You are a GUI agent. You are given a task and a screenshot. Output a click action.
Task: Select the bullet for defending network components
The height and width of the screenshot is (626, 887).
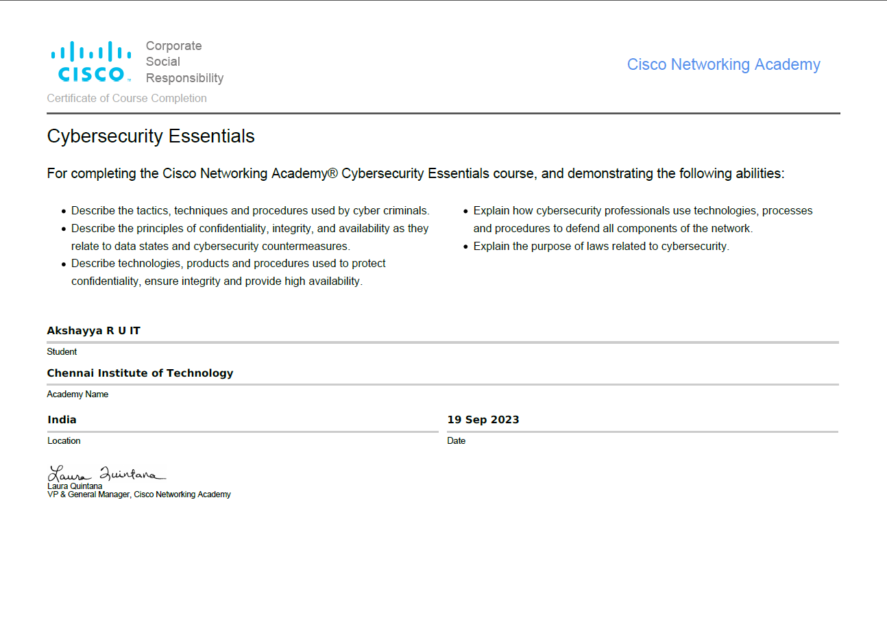click(466, 211)
